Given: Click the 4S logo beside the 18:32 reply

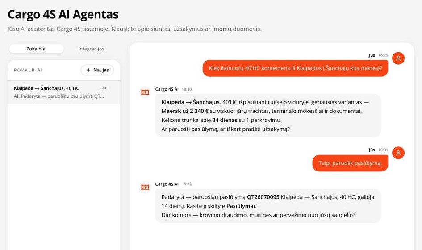Looking at the screenshot, I should (145, 187).
